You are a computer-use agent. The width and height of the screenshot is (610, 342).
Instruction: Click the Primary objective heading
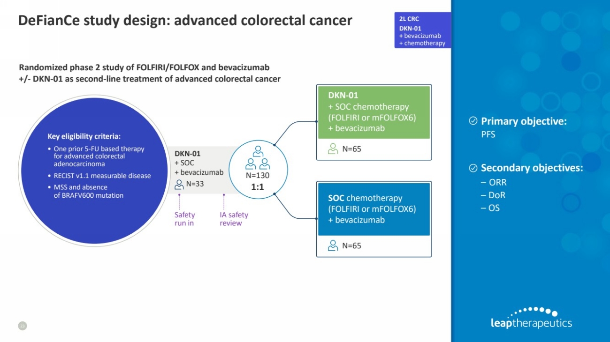(524, 121)
